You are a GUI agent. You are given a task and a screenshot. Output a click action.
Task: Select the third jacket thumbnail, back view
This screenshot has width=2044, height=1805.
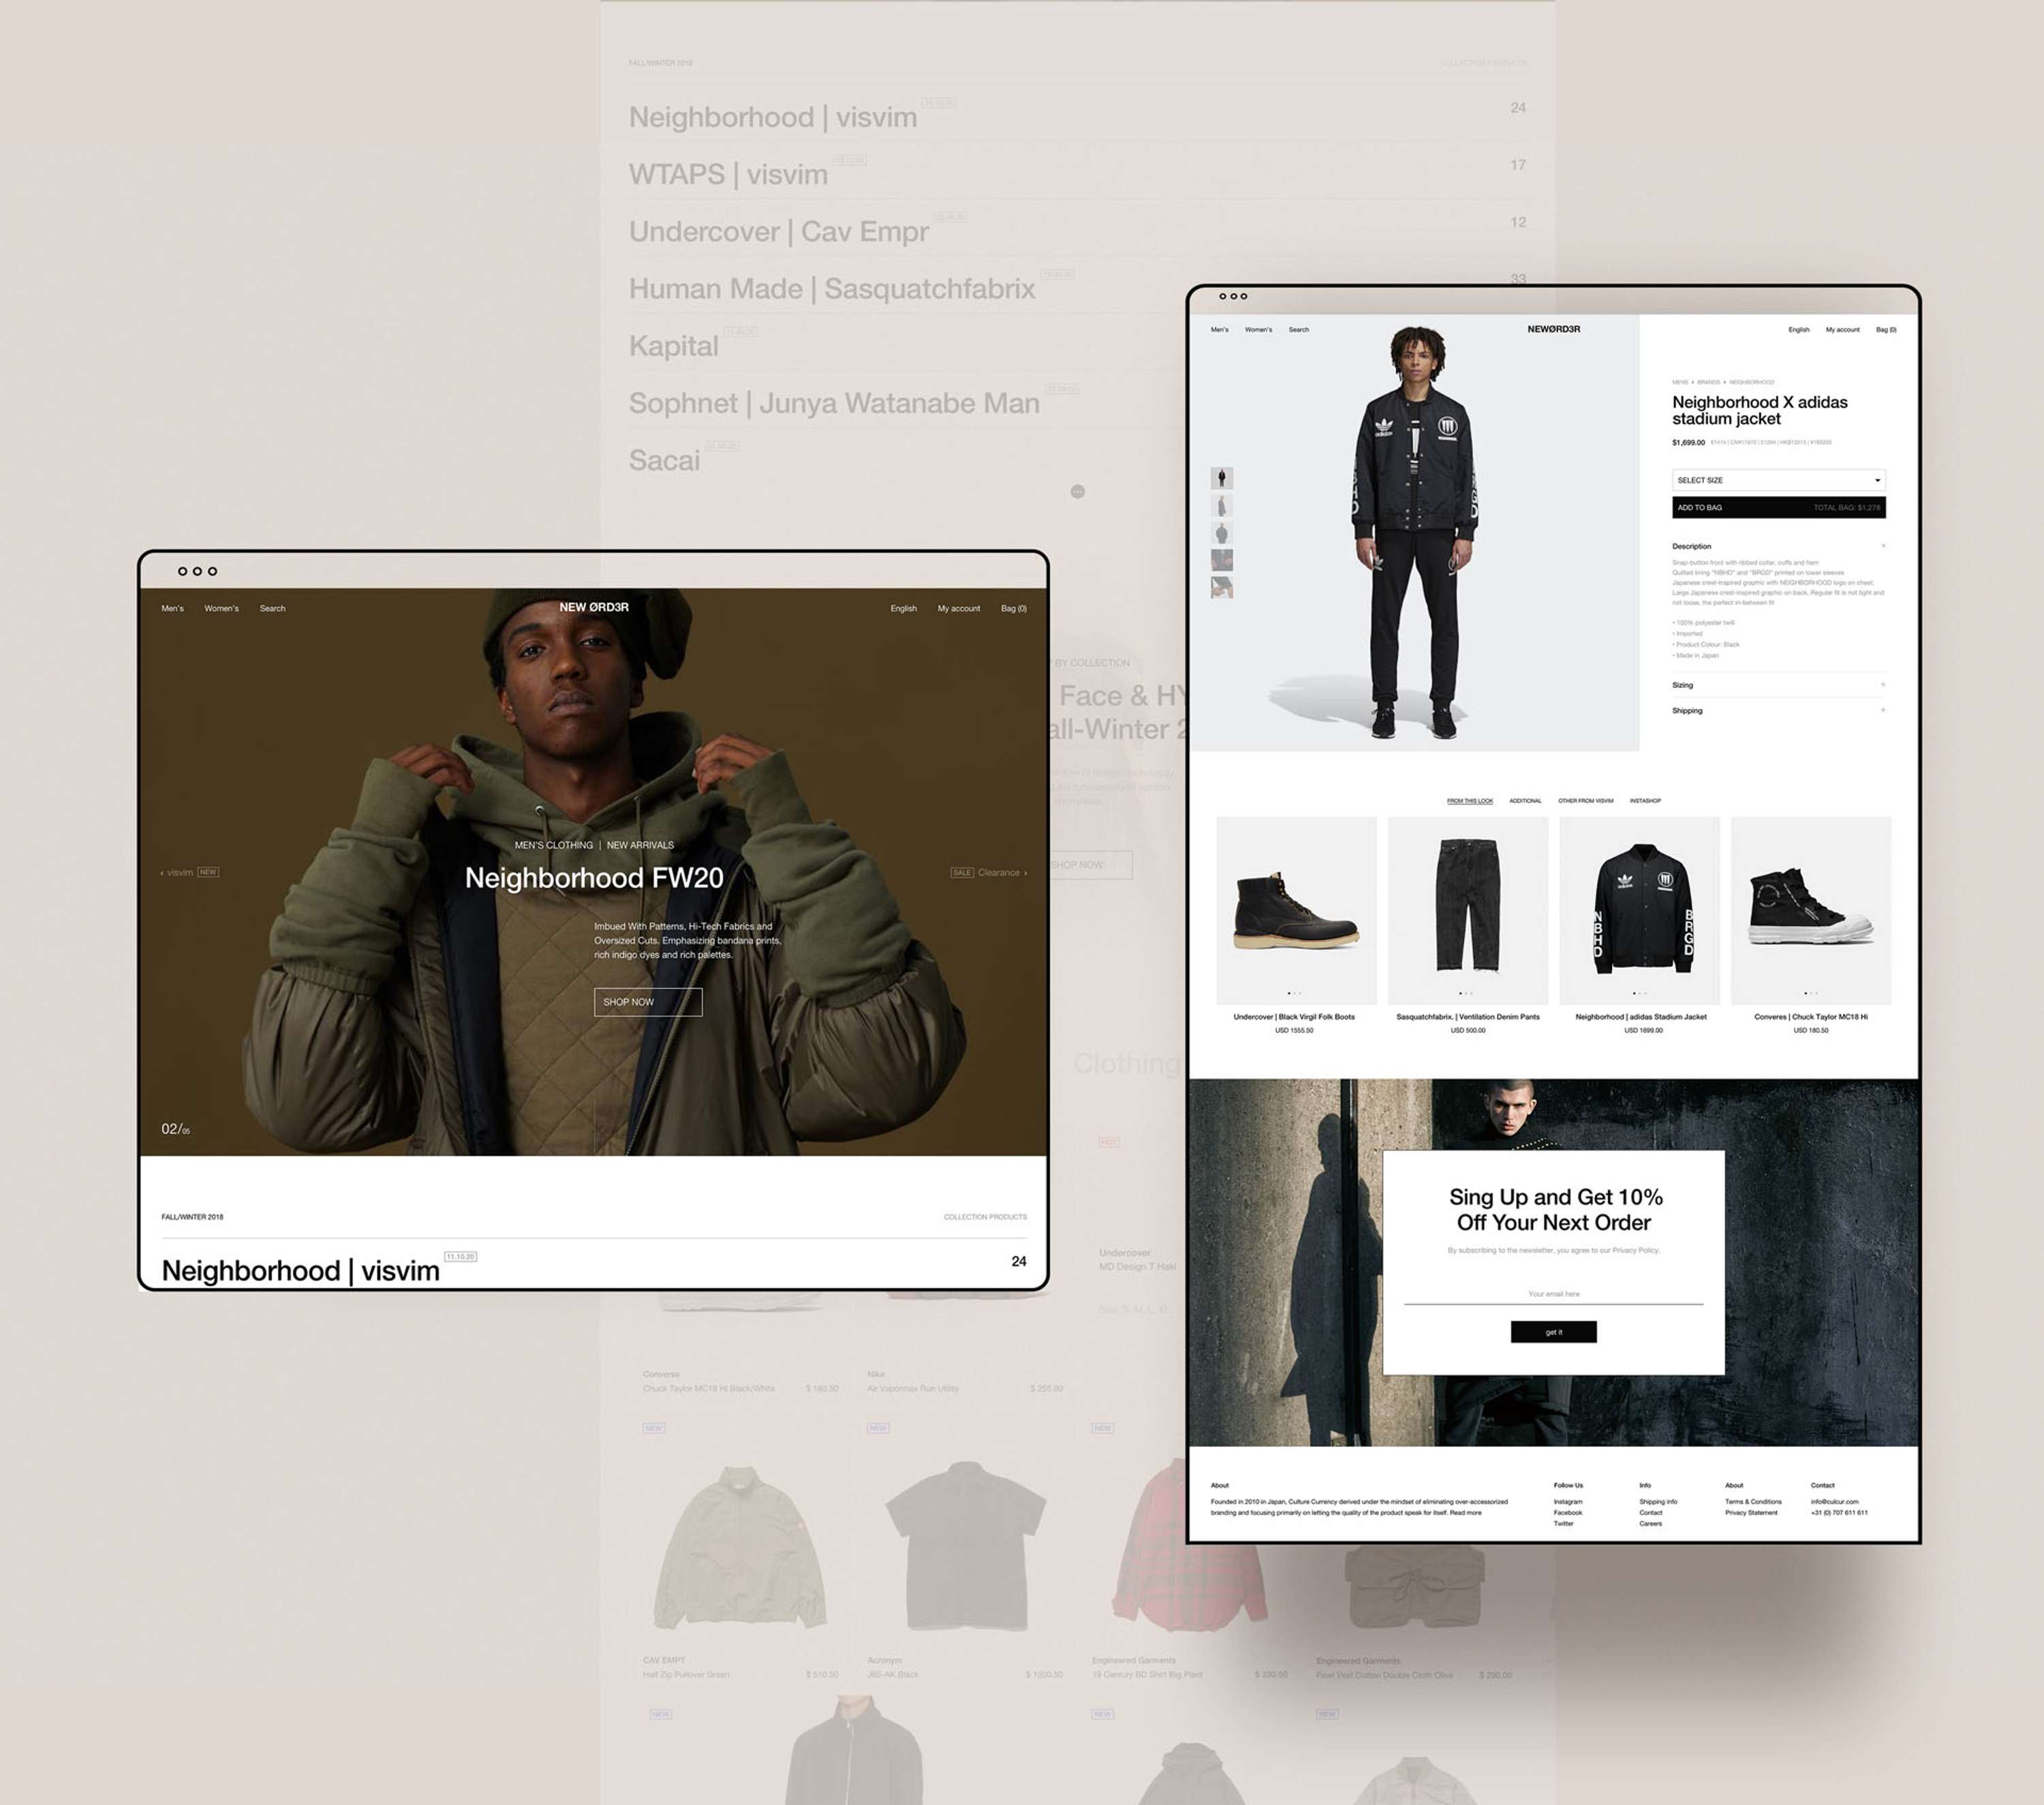click(1222, 533)
